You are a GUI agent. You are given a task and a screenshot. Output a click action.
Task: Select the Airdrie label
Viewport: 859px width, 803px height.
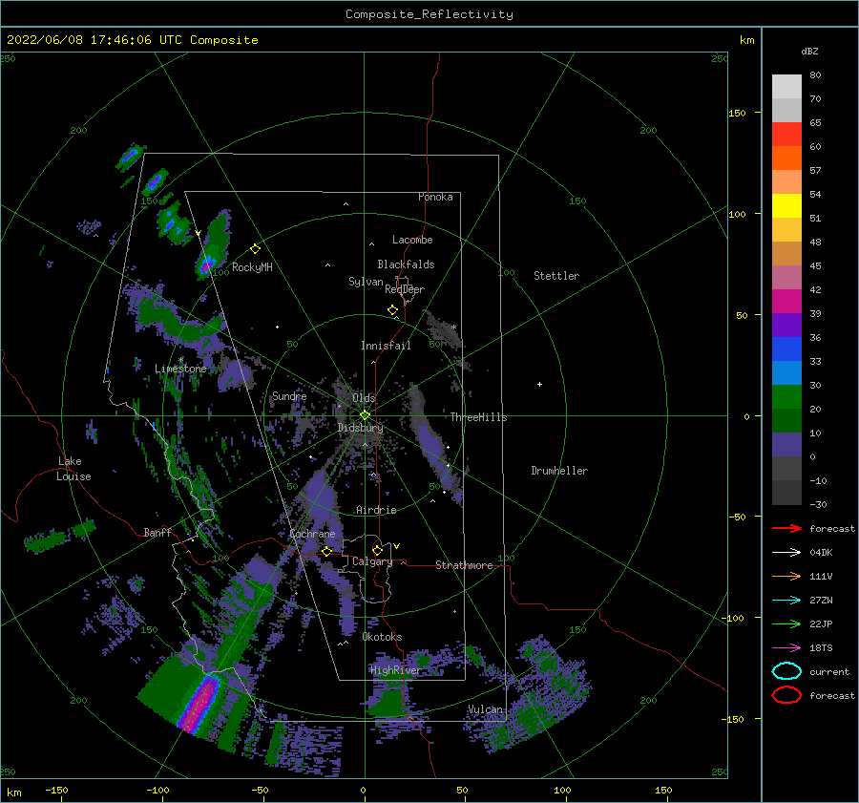pos(376,510)
